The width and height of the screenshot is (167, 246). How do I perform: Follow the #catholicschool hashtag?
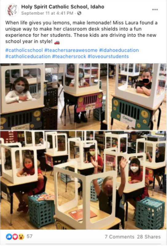(x=24, y=50)
